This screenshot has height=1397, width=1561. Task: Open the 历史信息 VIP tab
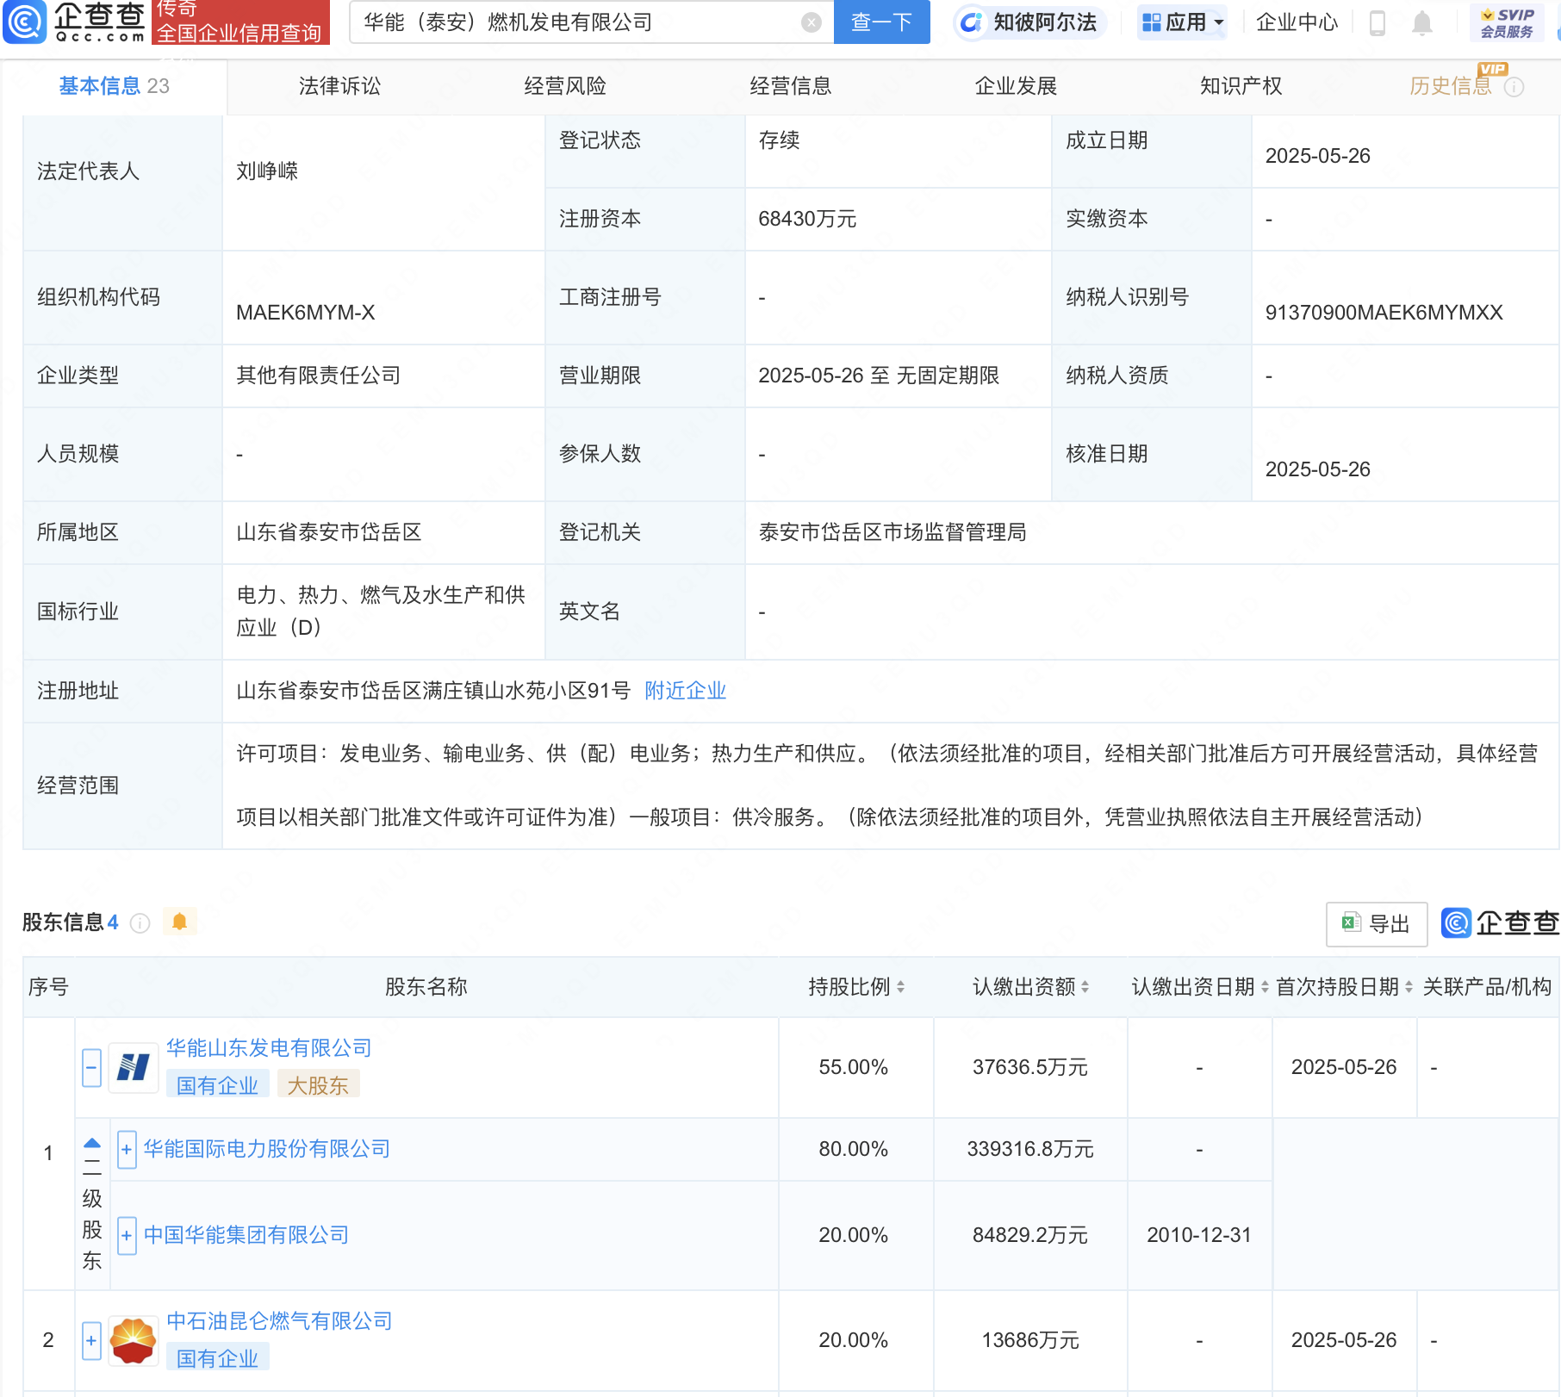coord(1451,86)
